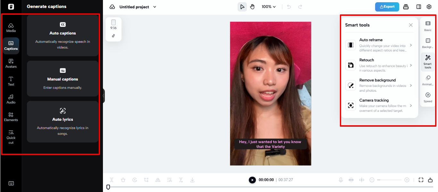Viewport: 438px width, 192px height.
Task: Switch to the Speed tab
Action: (x=427, y=97)
